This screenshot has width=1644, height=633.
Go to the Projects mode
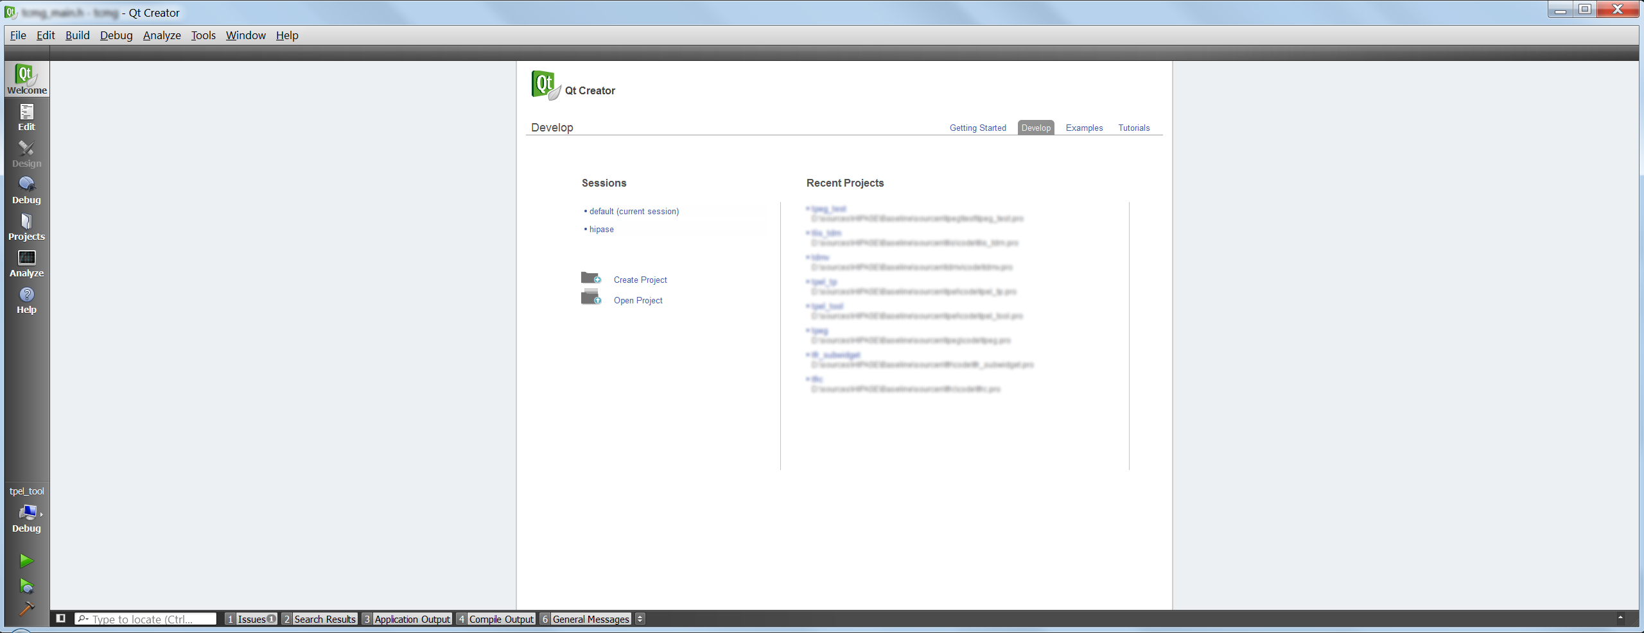[x=26, y=226]
